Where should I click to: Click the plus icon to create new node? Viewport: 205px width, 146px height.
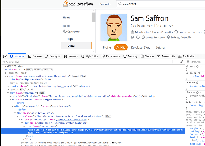pyautogui.click(x=176, y=62)
